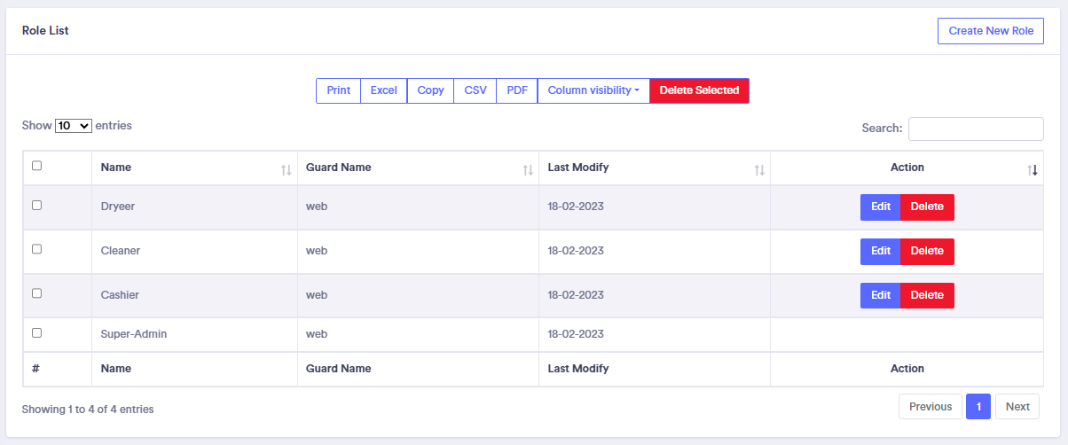
Task: Focus the Search input field
Action: pos(976,129)
